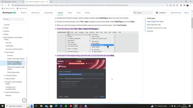Open the Language dropdown
Image resolution: width=193 pixels, height=108 pixels.
coord(161,13)
